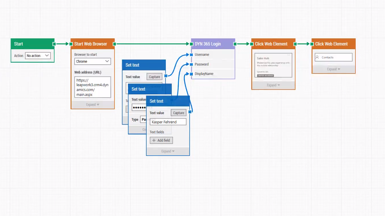
Task: Select the Sales Hub captured image thumbnail
Action: pos(273,65)
